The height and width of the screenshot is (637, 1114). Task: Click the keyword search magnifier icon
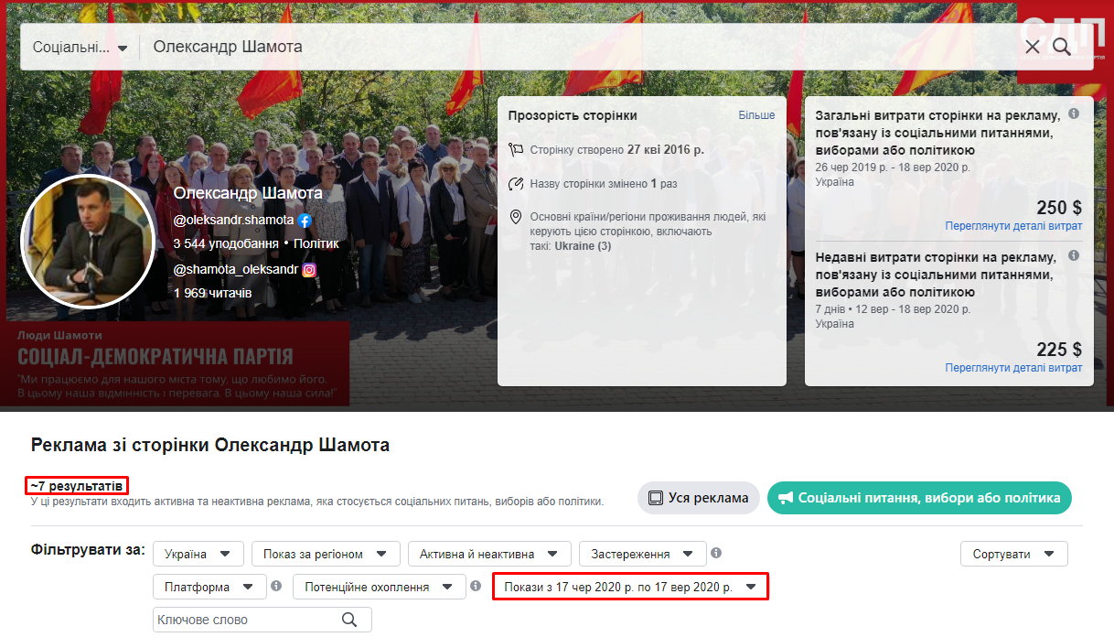point(349,620)
